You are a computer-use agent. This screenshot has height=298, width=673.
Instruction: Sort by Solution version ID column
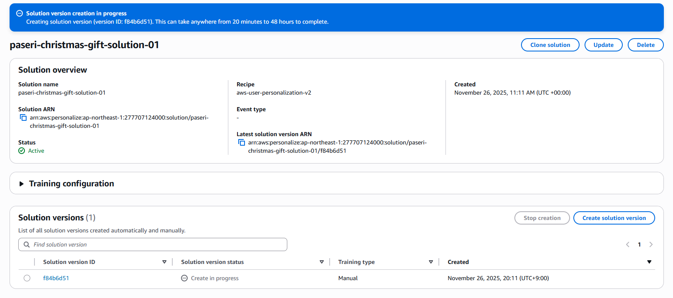164,262
